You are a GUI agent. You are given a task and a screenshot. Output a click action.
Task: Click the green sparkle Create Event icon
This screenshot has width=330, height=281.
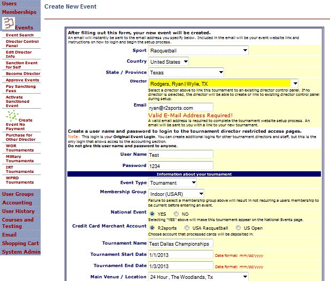pos(12,116)
